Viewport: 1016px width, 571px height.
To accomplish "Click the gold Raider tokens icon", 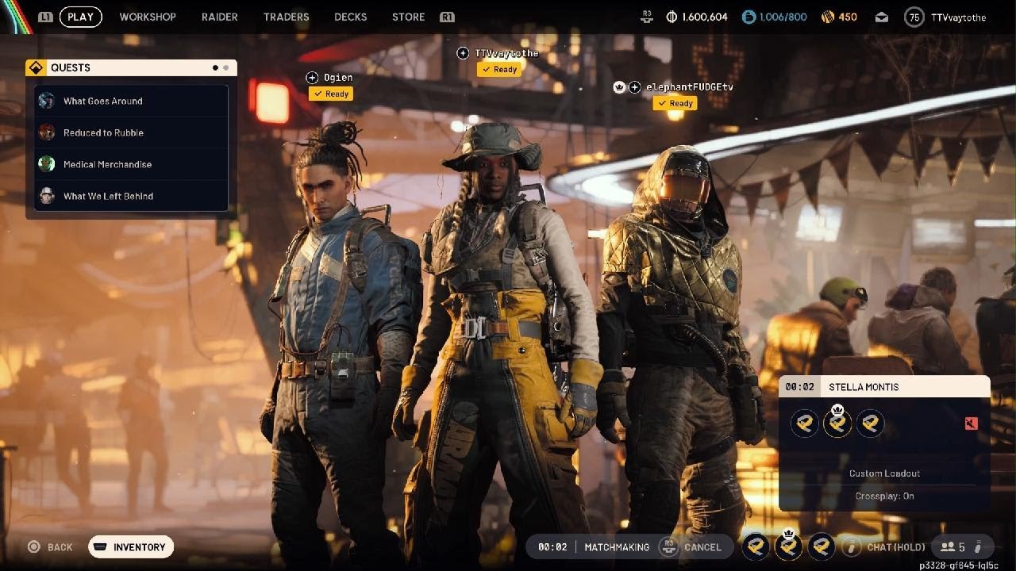I will click(826, 17).
